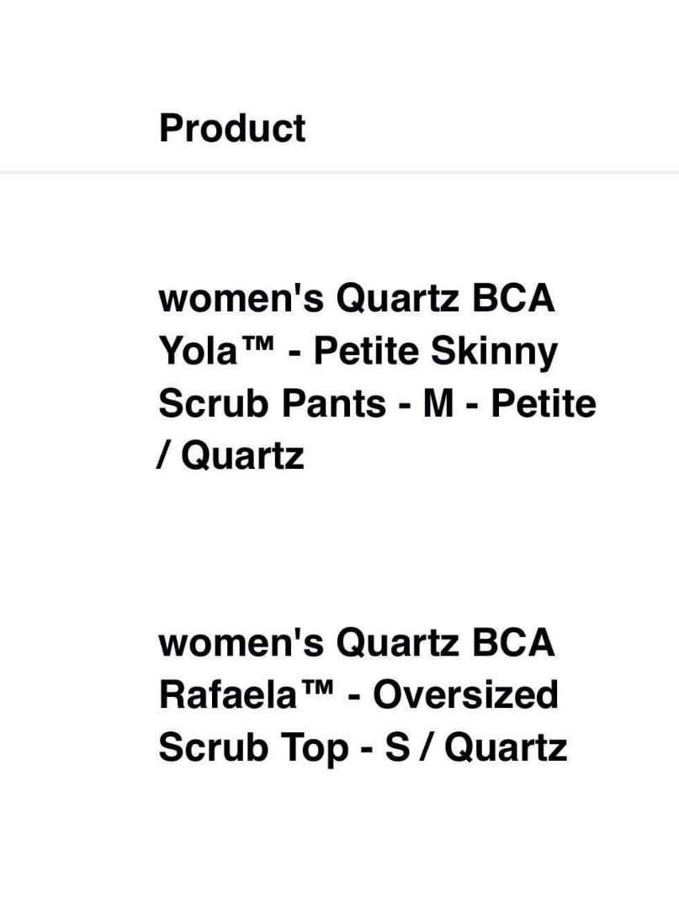Click "/ Quartz" on the first product's last line

click(x=231, y=456)
